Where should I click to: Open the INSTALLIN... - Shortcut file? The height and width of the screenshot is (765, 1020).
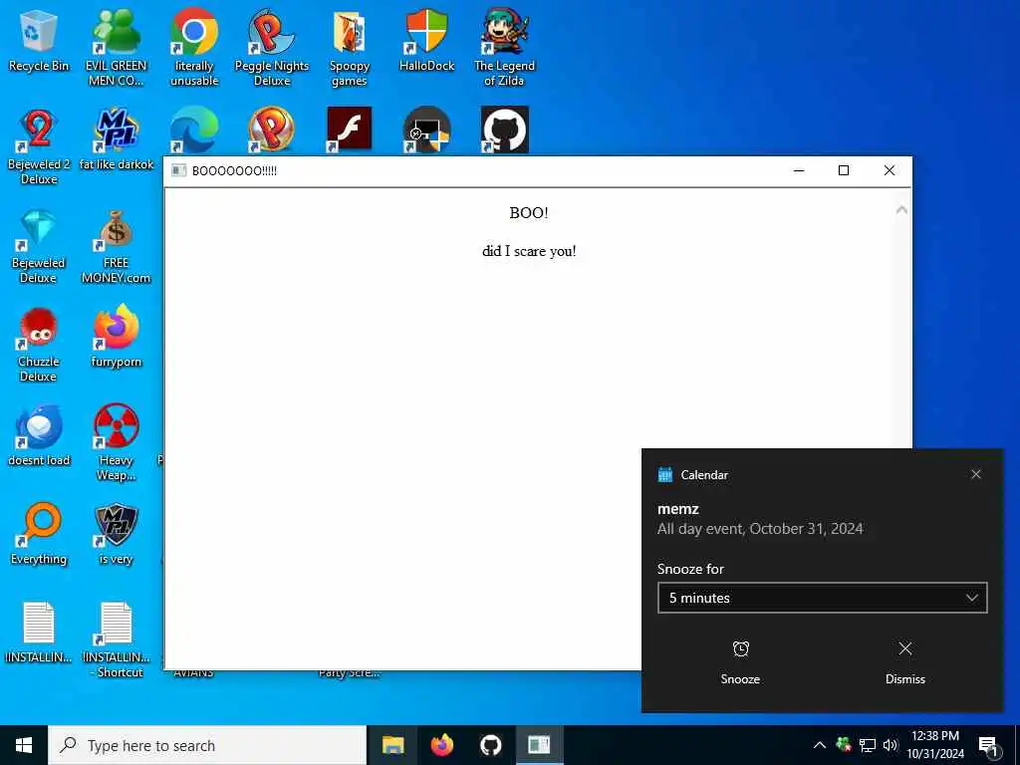click(117, 640)
